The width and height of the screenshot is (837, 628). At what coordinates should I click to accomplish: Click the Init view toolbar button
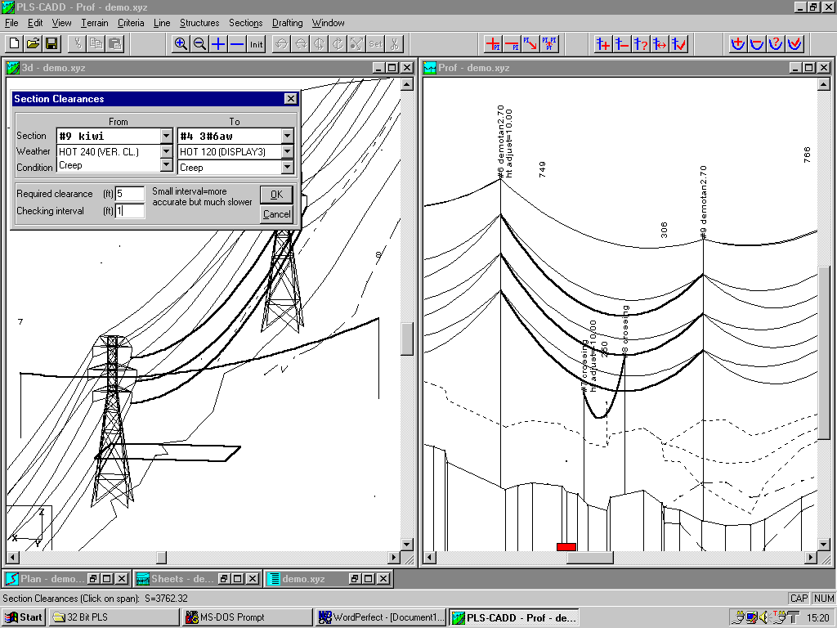tap(256, 44)
